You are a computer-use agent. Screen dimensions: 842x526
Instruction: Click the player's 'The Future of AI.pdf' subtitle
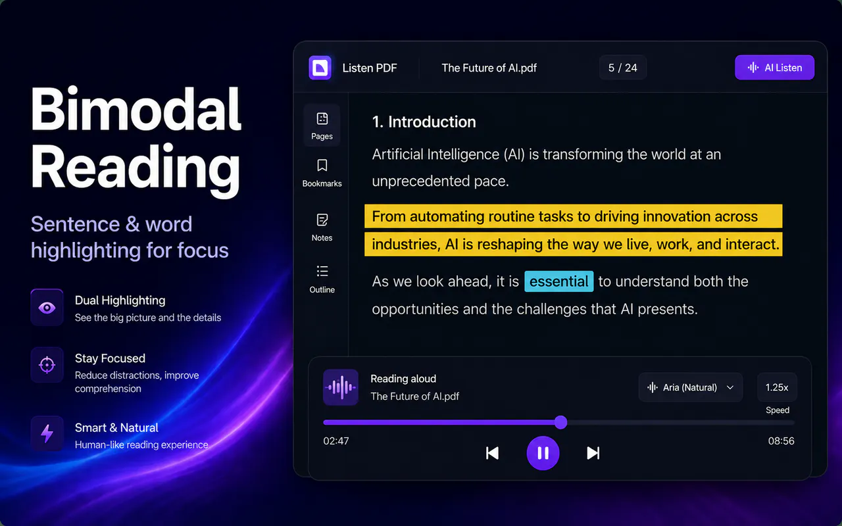click(x=415, y=396)
